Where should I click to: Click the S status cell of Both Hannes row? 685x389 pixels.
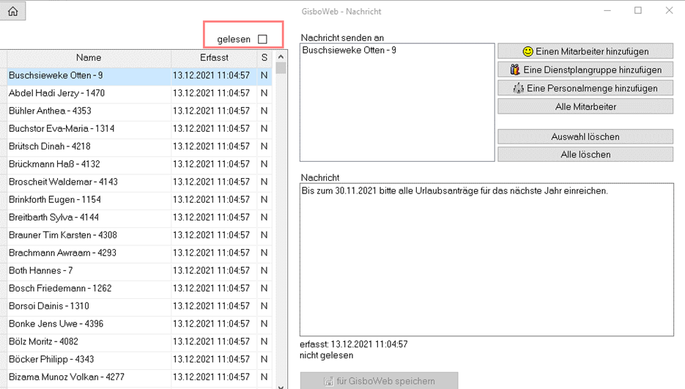coord(264,270)
